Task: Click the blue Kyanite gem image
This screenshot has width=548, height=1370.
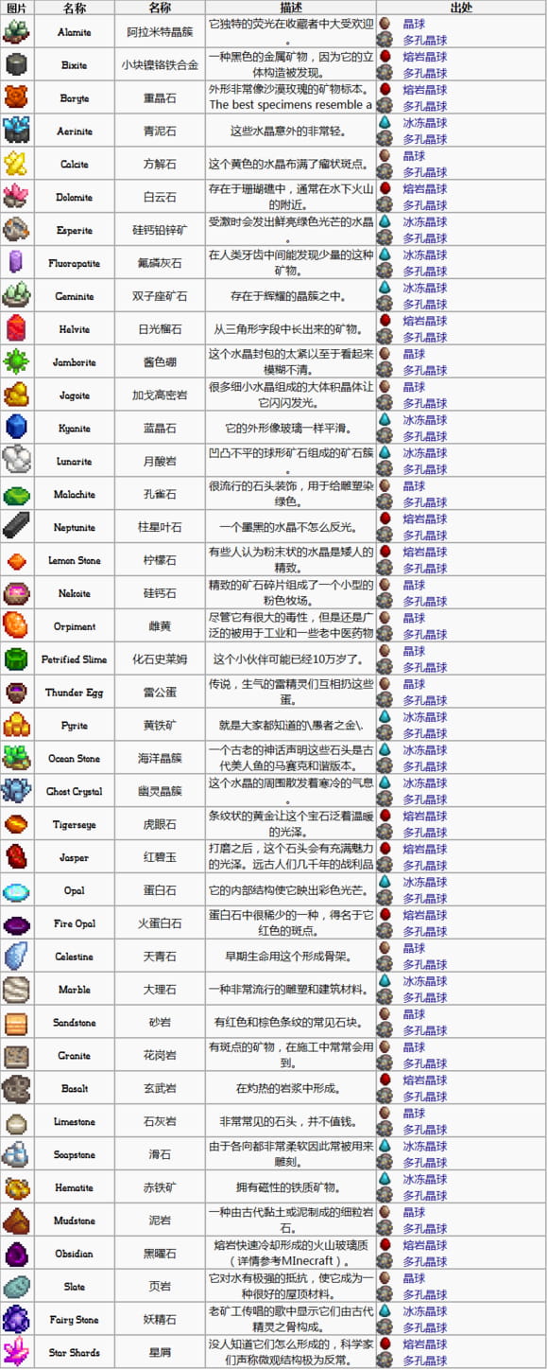Action: point(16,428)
